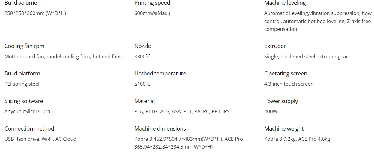The image size is (374, 156).
Task: Click the Slicing software heading
Action: click(x=24, y=101)
